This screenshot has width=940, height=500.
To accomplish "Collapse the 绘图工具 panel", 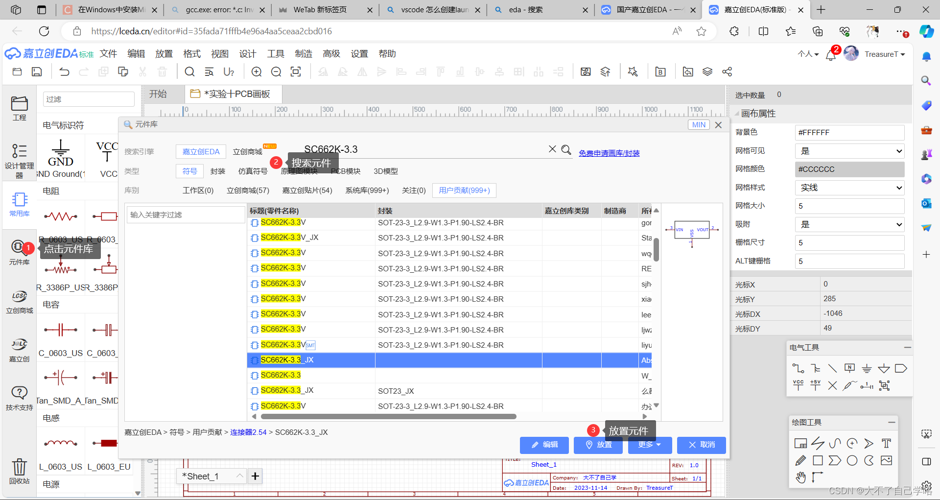I will pos(892,422).
